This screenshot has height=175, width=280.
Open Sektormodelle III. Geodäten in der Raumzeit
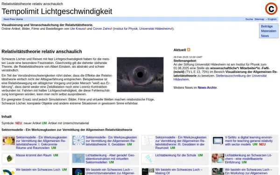(181, 142)
